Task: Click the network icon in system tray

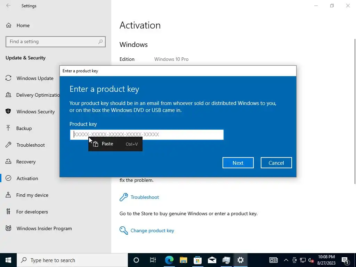Action: 303,260
